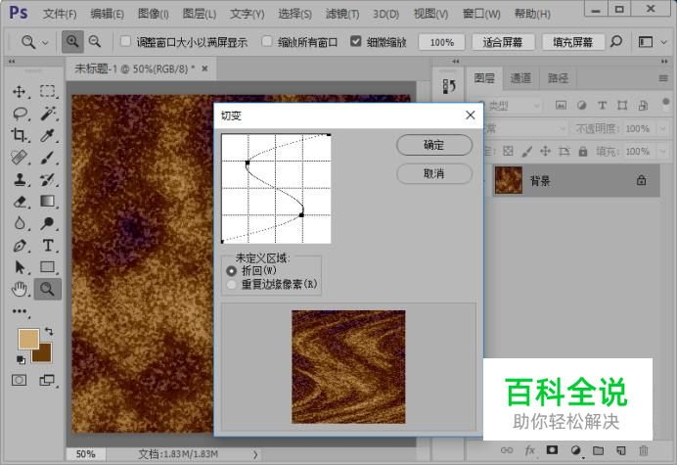Click the foreground color swatch
The width and height of the screenshot is (677, 465).
29,339
